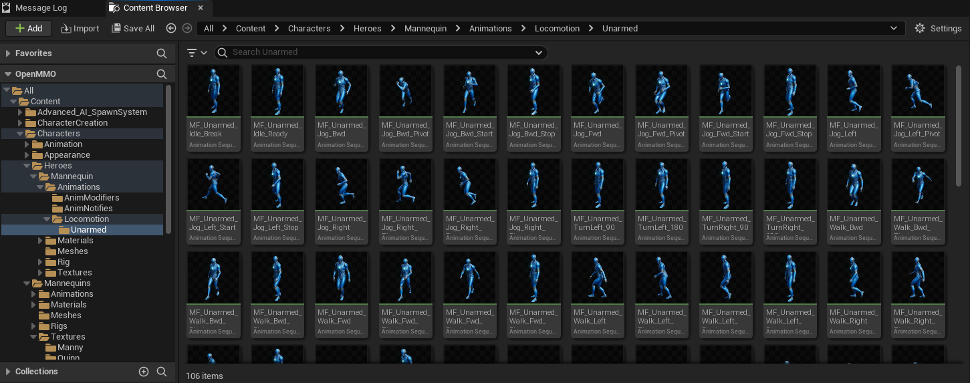Select MF_Unarmed_Walk_Left asset

[x=598, y=295]
